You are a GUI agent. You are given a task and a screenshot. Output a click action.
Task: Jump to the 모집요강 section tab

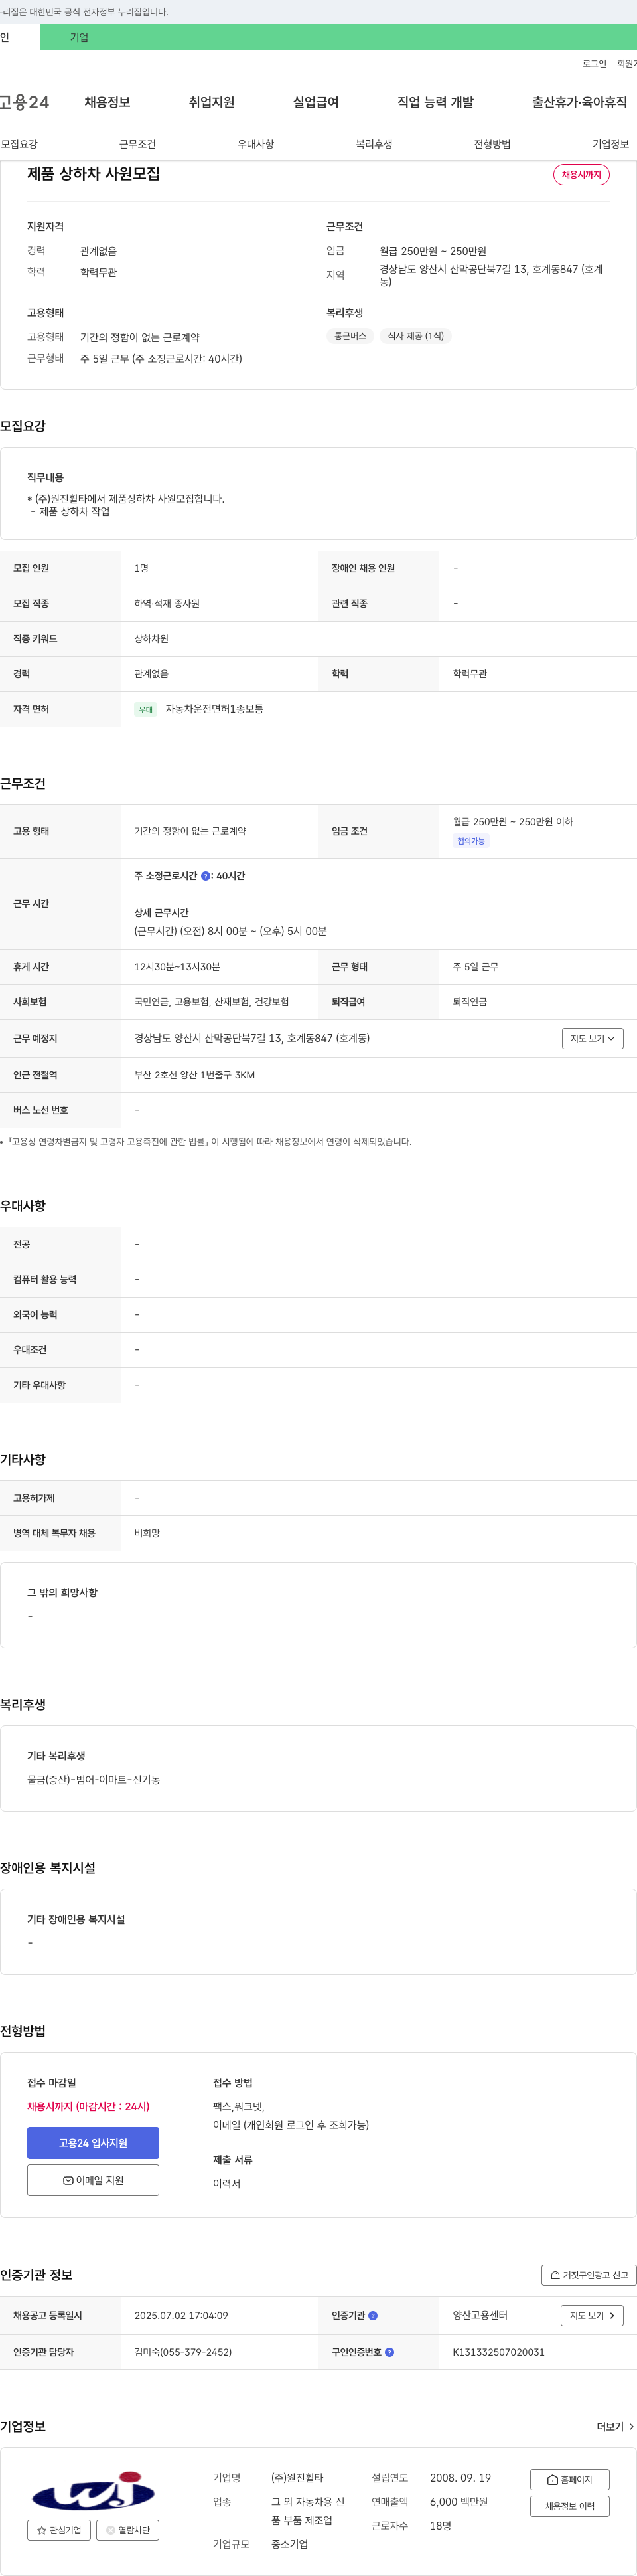[x=19, y=144]
